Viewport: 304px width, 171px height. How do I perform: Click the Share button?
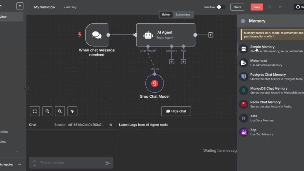tap(237, 7)
